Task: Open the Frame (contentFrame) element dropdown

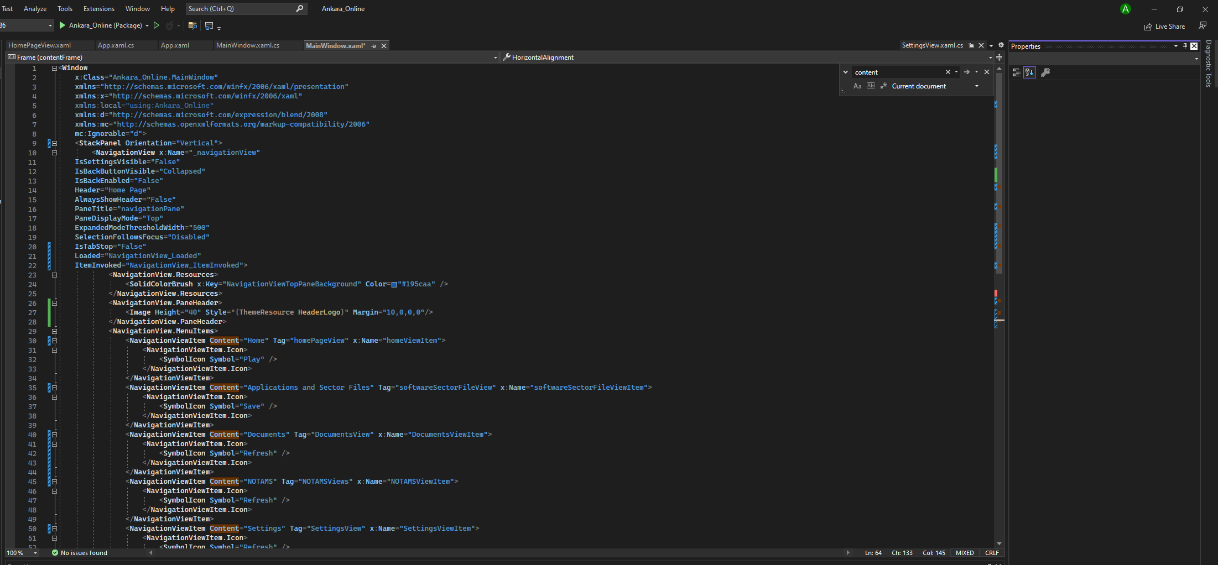Action: pos(496,57)
